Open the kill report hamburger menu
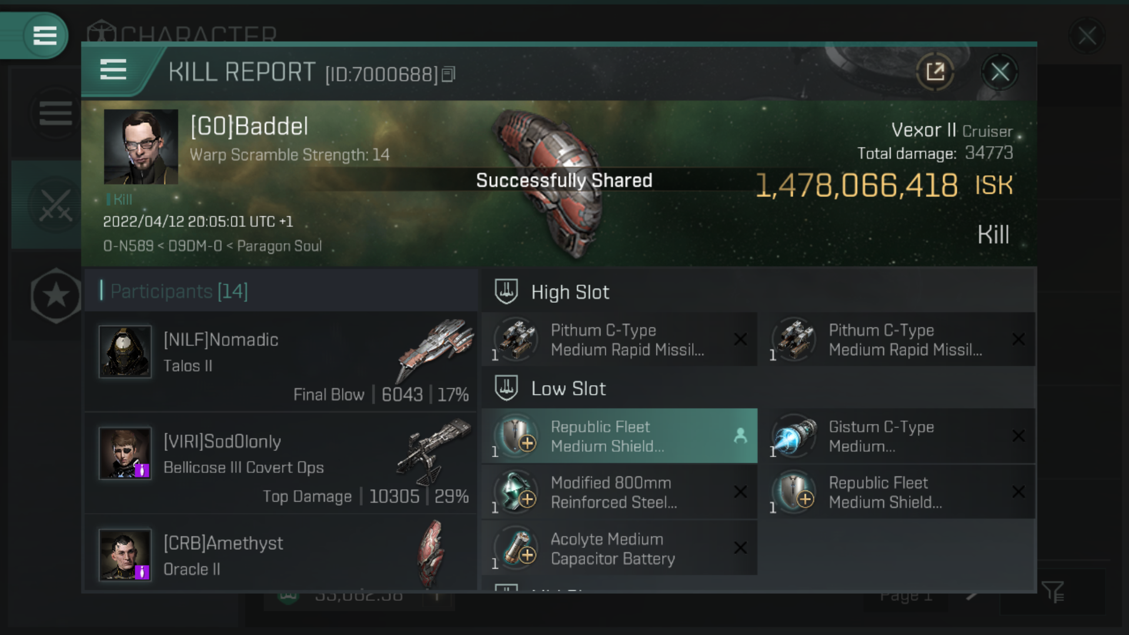The height and width of the screenshot is (635, 1129). click(x=113, y=69)
